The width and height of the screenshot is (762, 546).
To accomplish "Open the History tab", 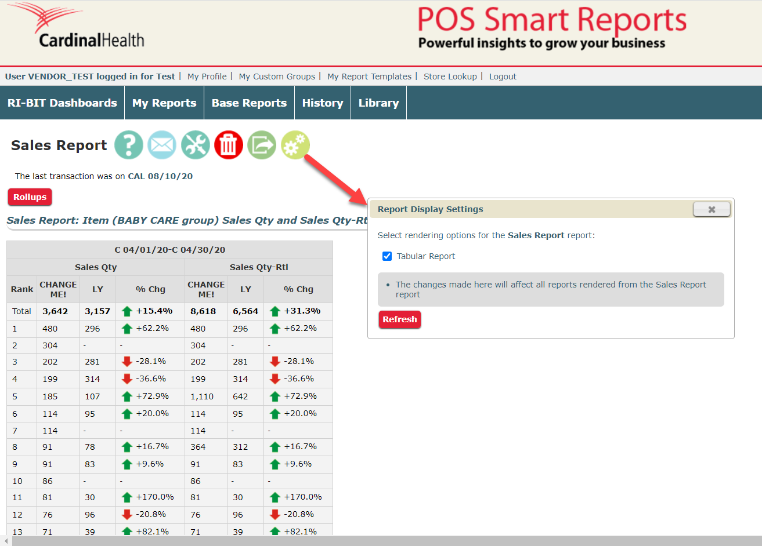I will tap(323, 103).
